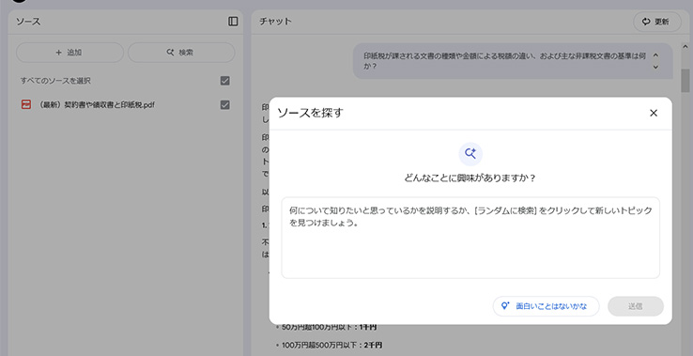
Task: Collapse the ソース panel with sidebar icon
Action: tap(233, 22)
